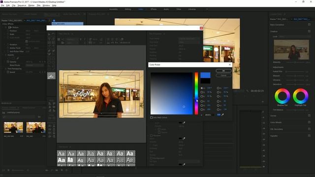
Task: Select the Selection arrow tool in title editor
Action: click(49, 34)
